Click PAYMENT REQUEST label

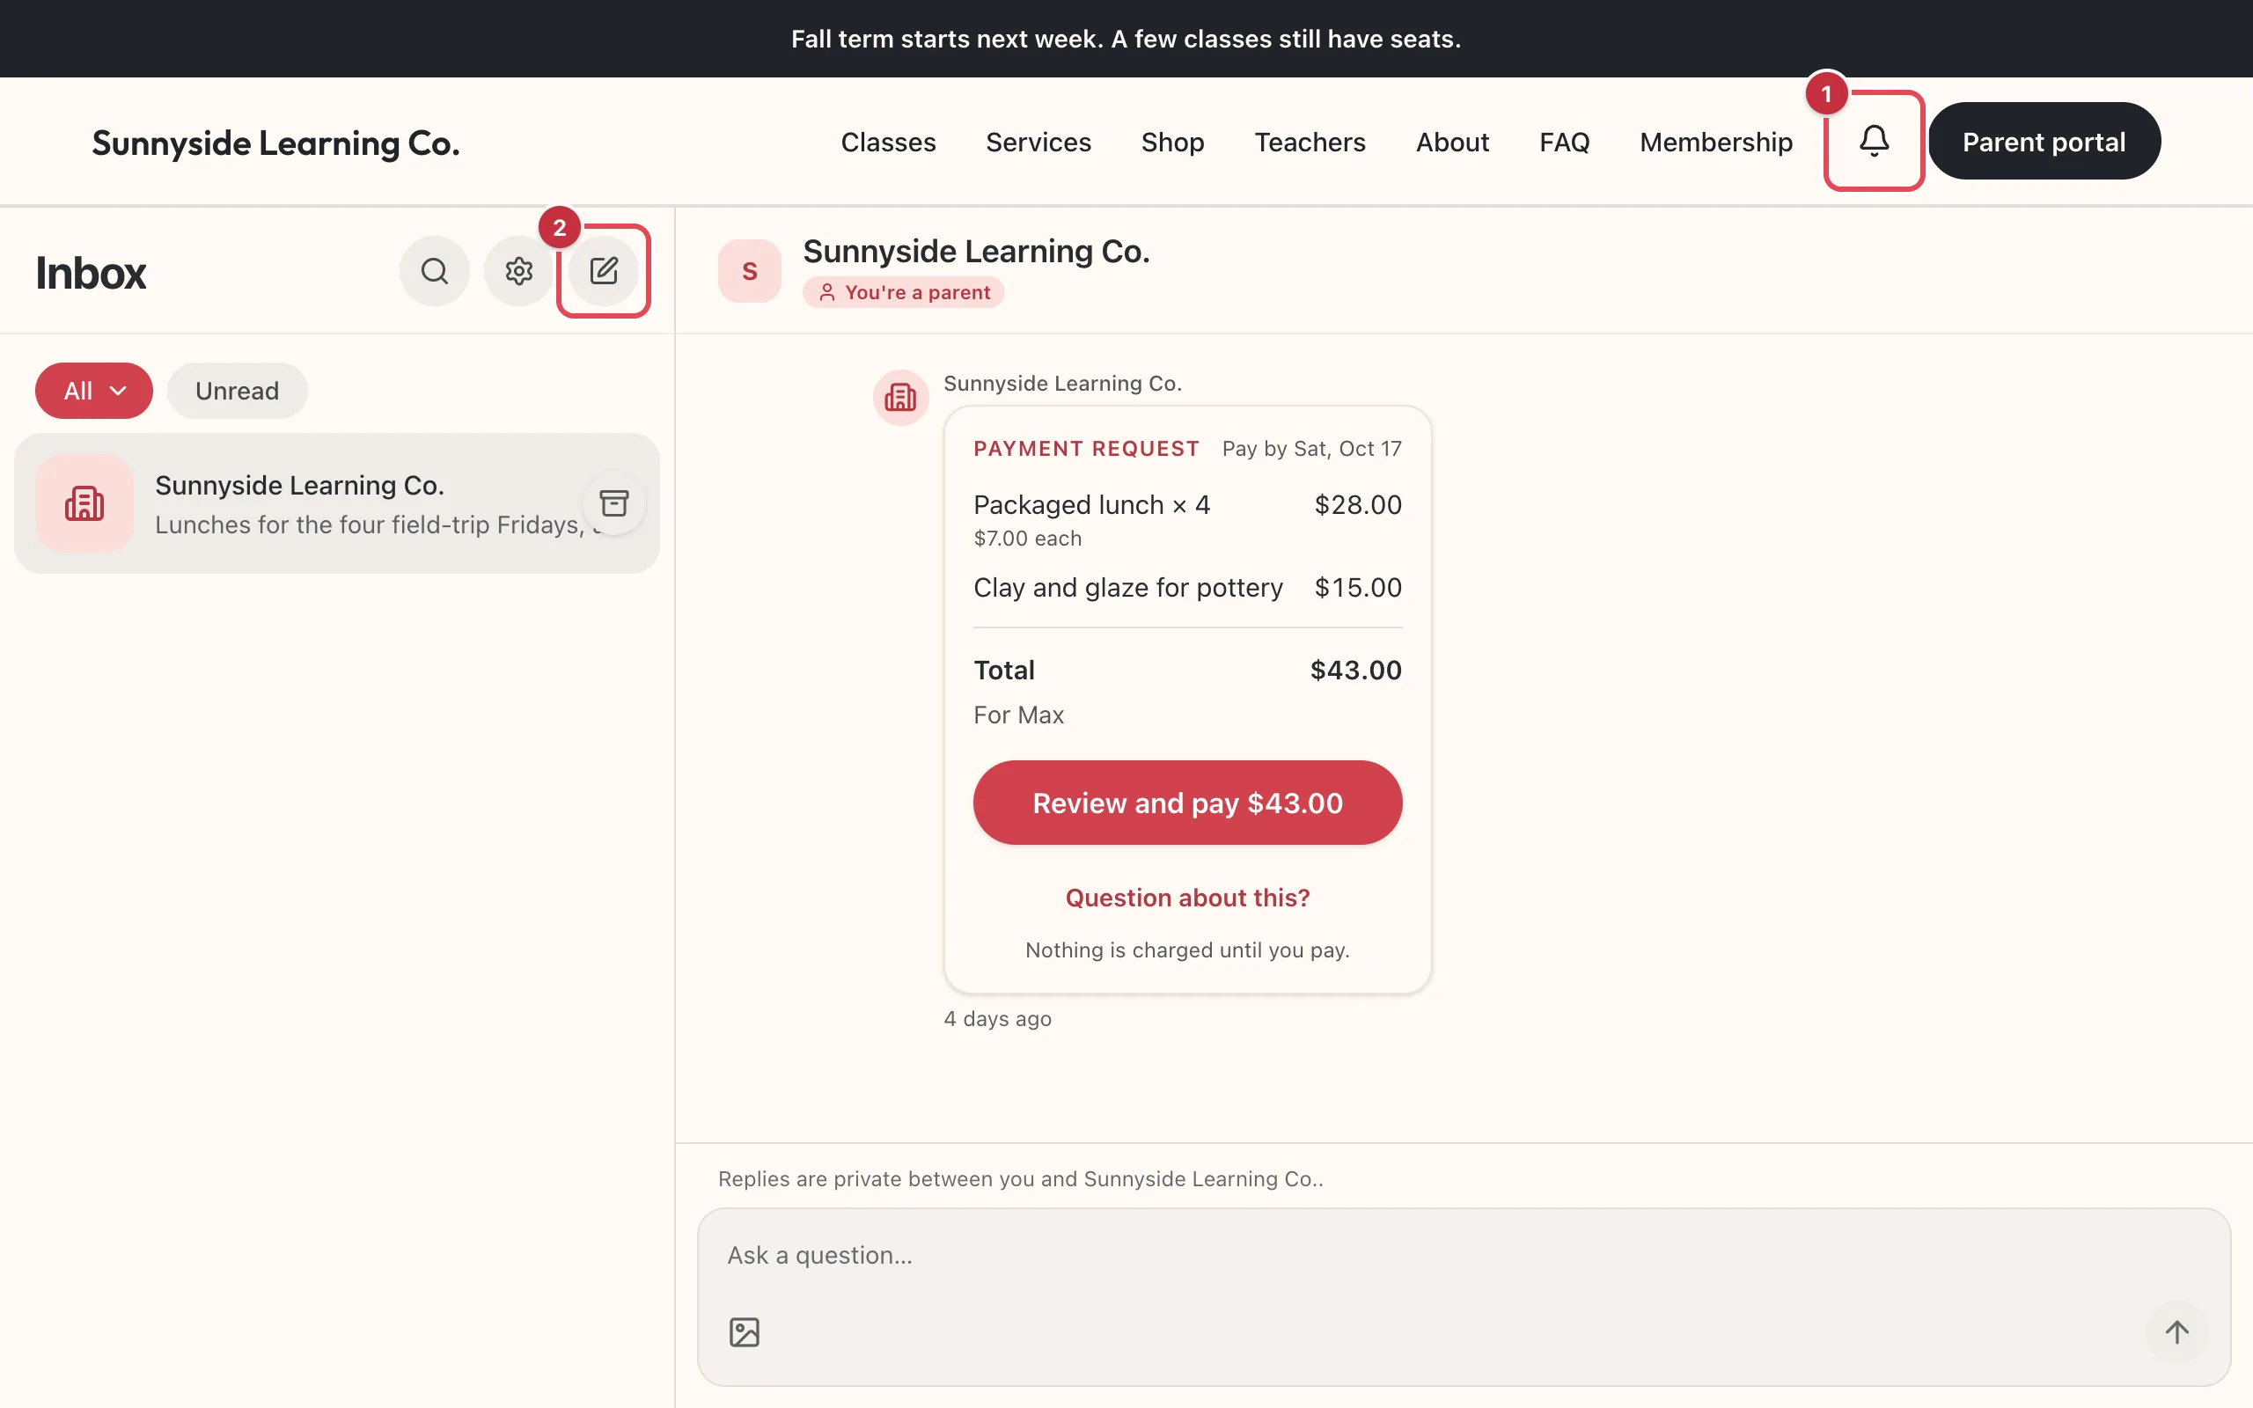[x=1085, y=449]
